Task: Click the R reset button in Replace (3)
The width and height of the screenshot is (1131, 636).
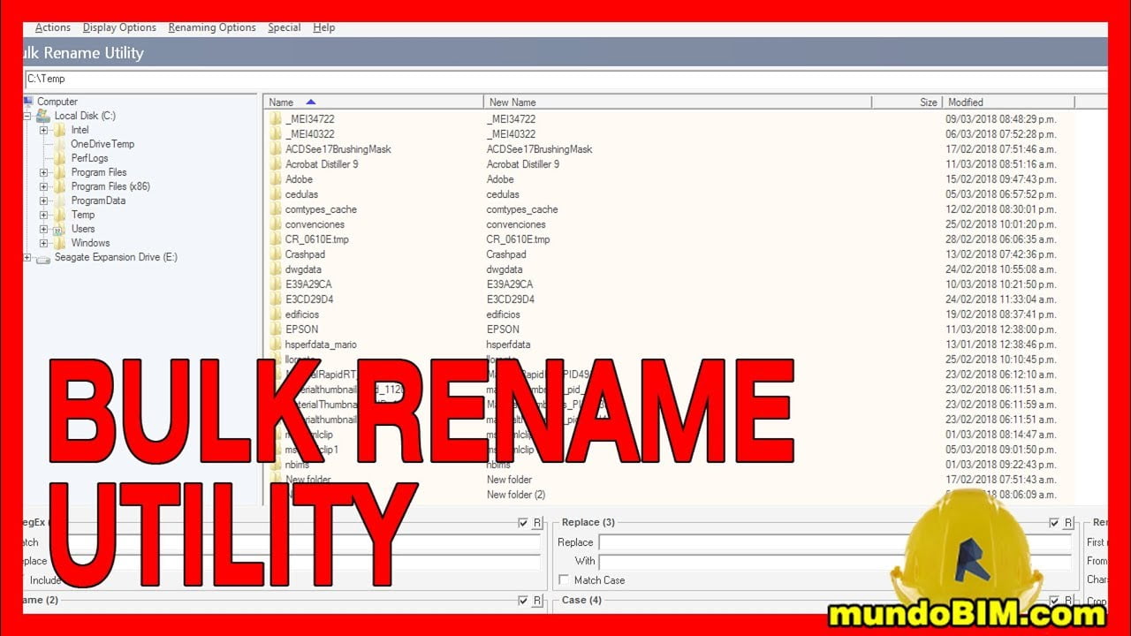Action: (1068, 523)
